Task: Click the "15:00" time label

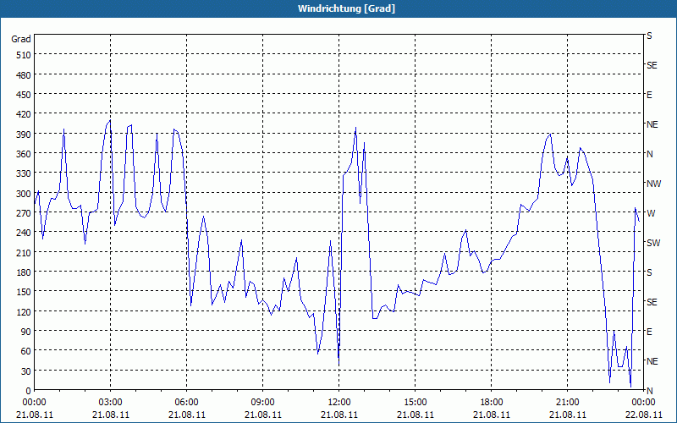Action: point(415,403)
